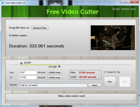Click the green selected range on timeline
The image size is (140, 107).
click(x=40, y=65)
